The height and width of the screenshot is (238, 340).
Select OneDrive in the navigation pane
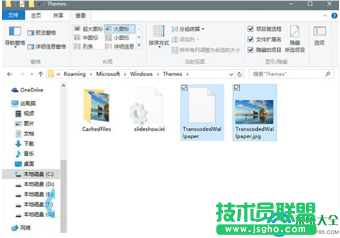click(x=28, y=90)
